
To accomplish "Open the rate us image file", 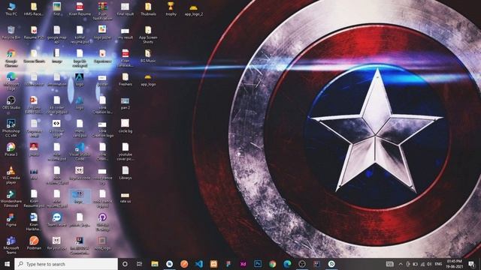I will click(x=126, y=196).
